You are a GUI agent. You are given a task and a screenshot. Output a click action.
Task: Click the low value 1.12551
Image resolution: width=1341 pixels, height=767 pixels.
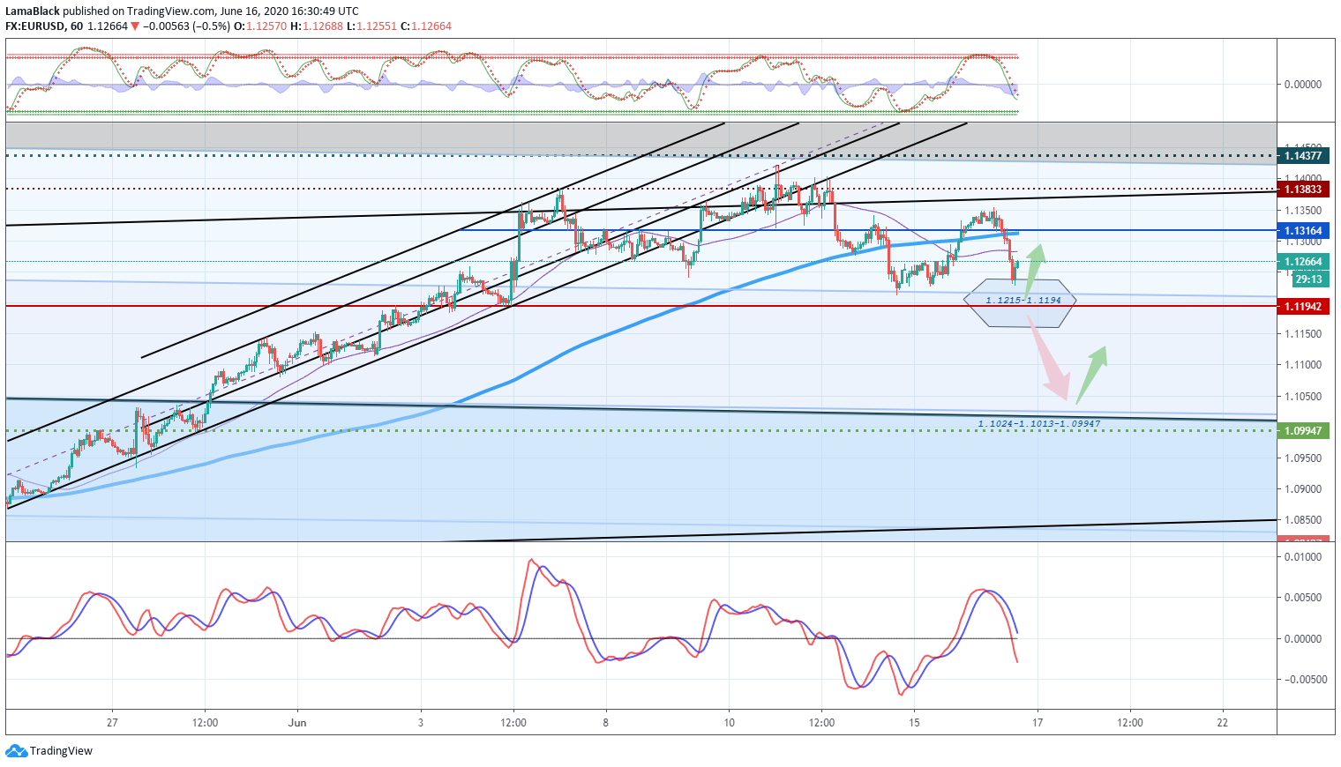click(377, 26)
